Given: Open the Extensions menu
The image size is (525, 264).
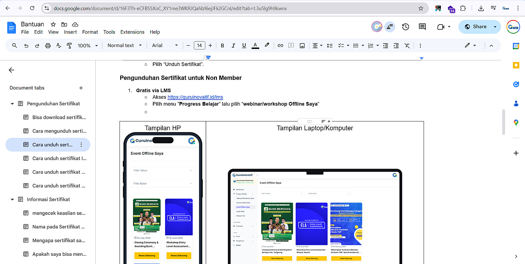Looking at the screenshot, I should tap(132, 32).
